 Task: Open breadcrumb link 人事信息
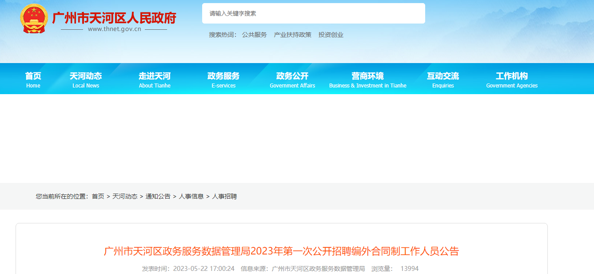tap(191, 195)
